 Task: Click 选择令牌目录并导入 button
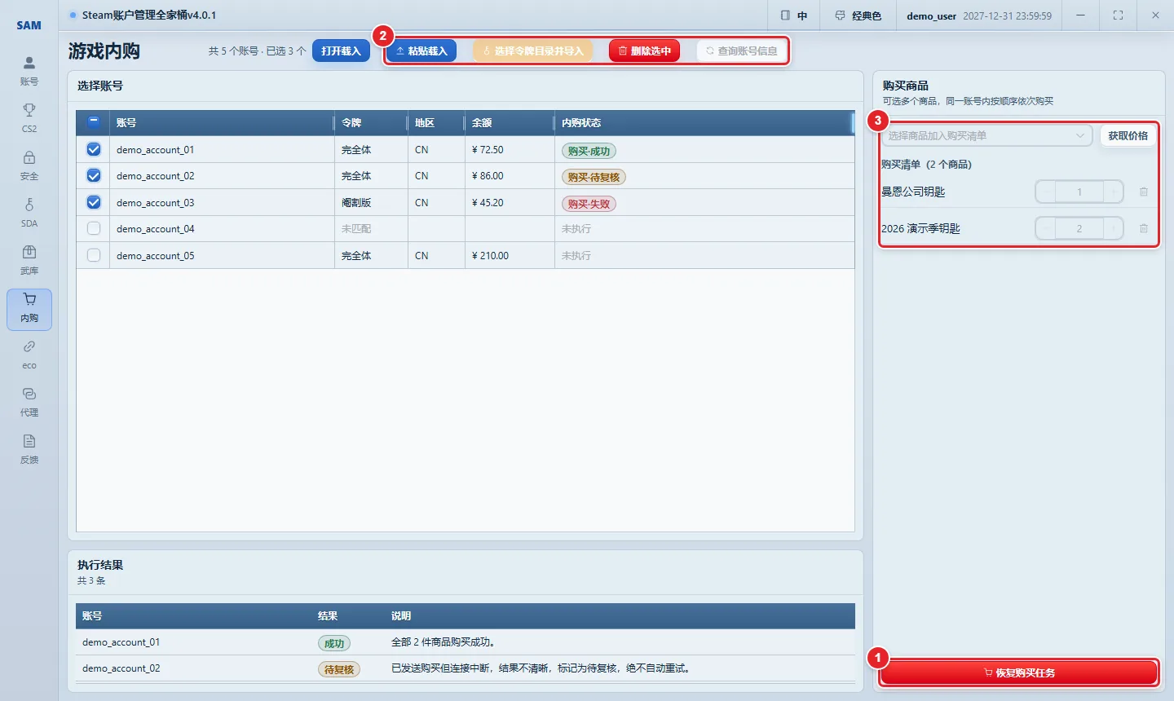pos(533,51)
